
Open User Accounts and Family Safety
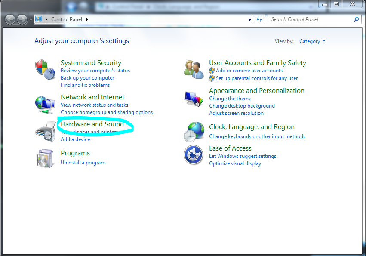coord(258,62)
